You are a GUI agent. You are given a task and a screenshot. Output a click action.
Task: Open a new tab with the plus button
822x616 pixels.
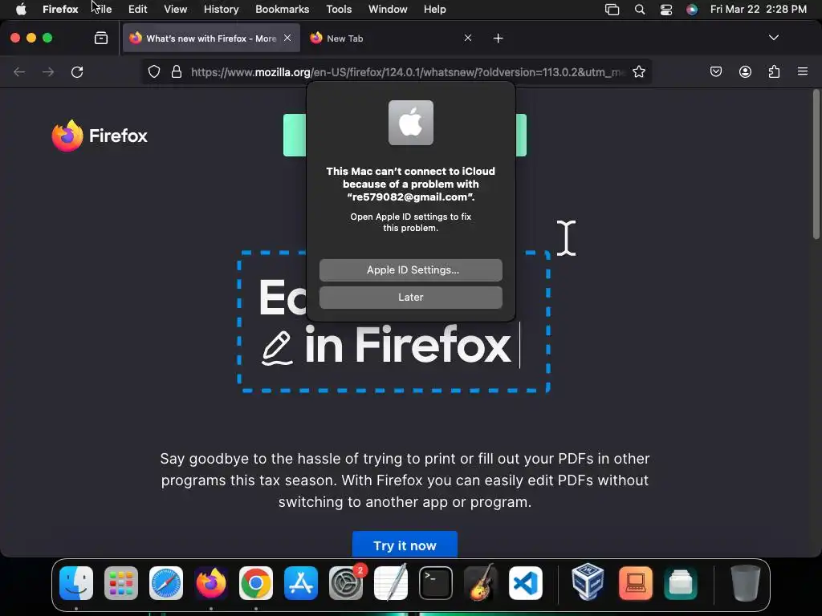[x=498, y=38]
